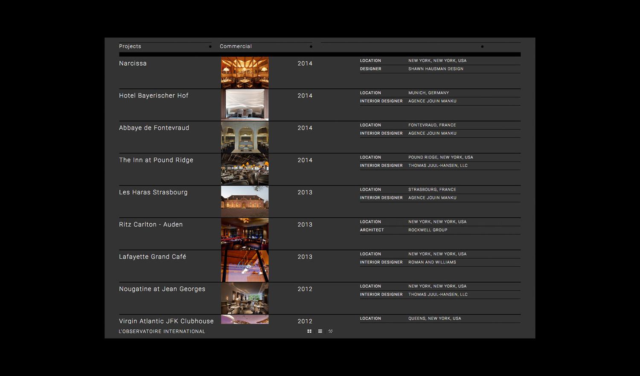Click the 2014 year in Narcissa row

point(305,64)
